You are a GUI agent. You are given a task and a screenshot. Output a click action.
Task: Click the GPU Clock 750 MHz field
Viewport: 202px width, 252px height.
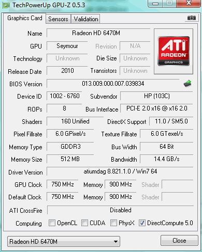(63, 184)
